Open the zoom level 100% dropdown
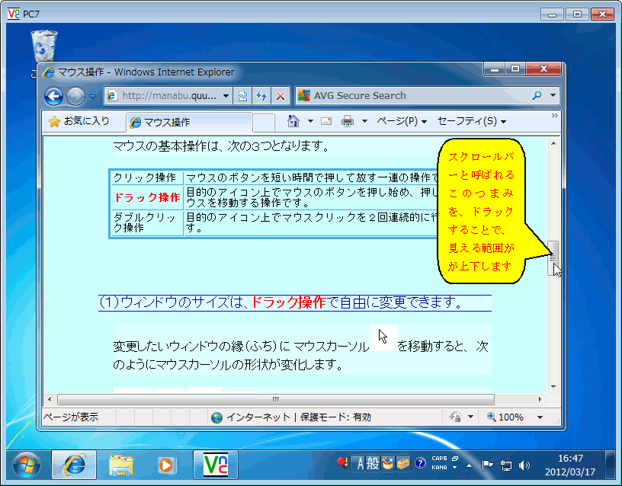 point(540,417)
